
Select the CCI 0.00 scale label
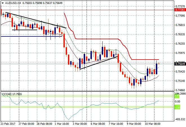pos(178,101)
